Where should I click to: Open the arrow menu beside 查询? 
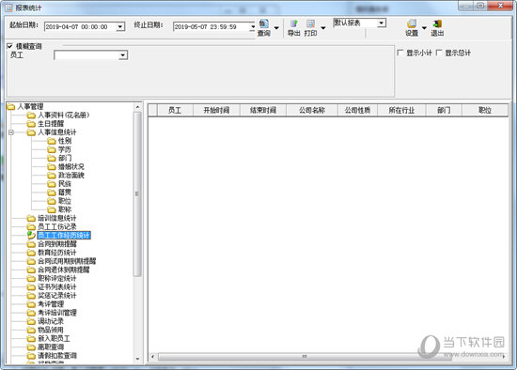coord(276,27)
